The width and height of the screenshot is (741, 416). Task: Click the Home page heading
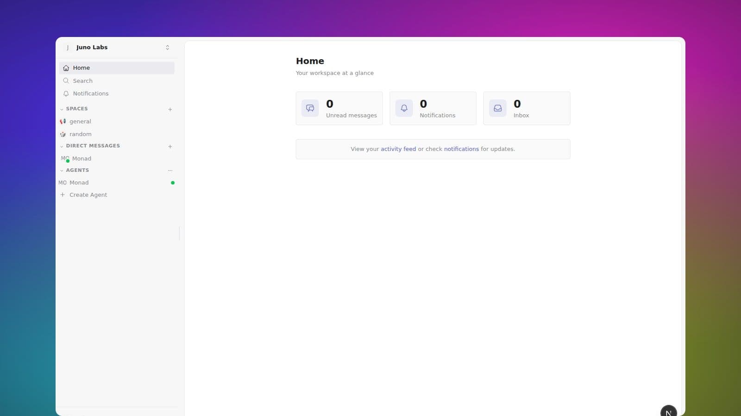tap(310, 61)
